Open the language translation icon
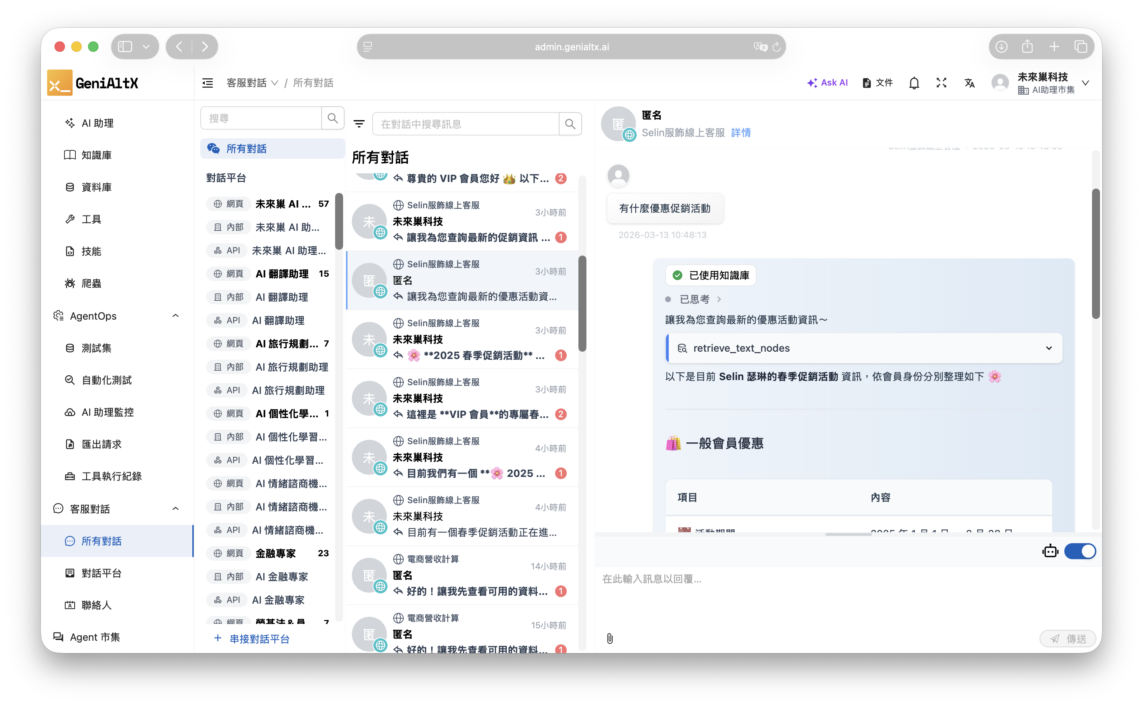Viewport: 1143px width, 707px height. pos(969,83)
